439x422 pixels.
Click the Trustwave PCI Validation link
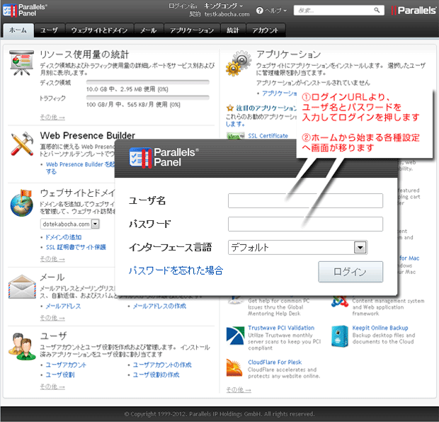point(281,328)
